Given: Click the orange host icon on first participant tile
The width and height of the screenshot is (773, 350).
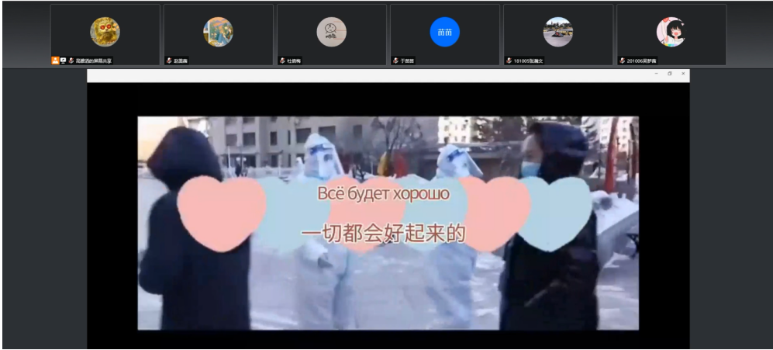Looking at the screenshot, I should pyautogui.click(x=55, y=61).
